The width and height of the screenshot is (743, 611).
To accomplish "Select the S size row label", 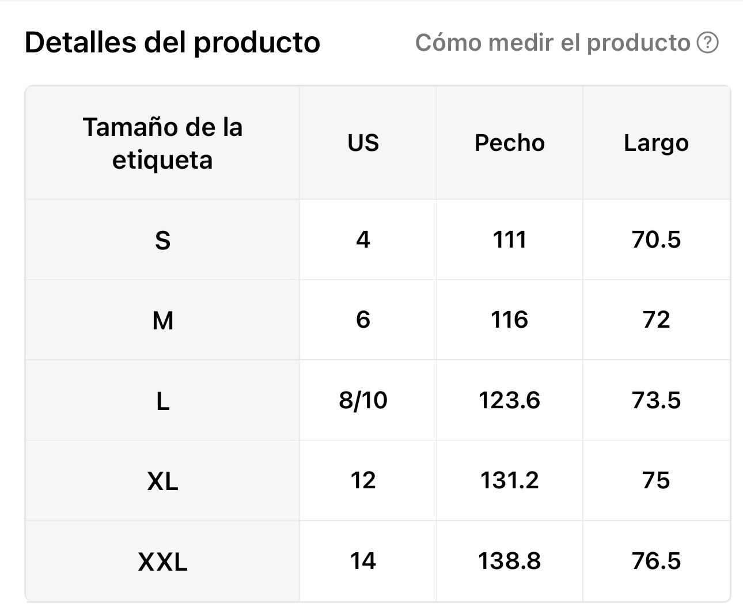I will tap(162, 240).
